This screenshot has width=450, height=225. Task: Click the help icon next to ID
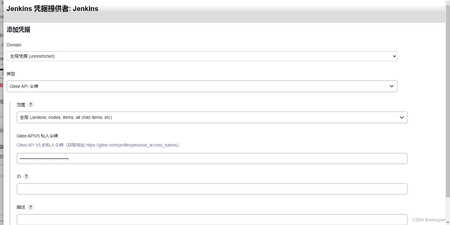click(x=26, y=176)
